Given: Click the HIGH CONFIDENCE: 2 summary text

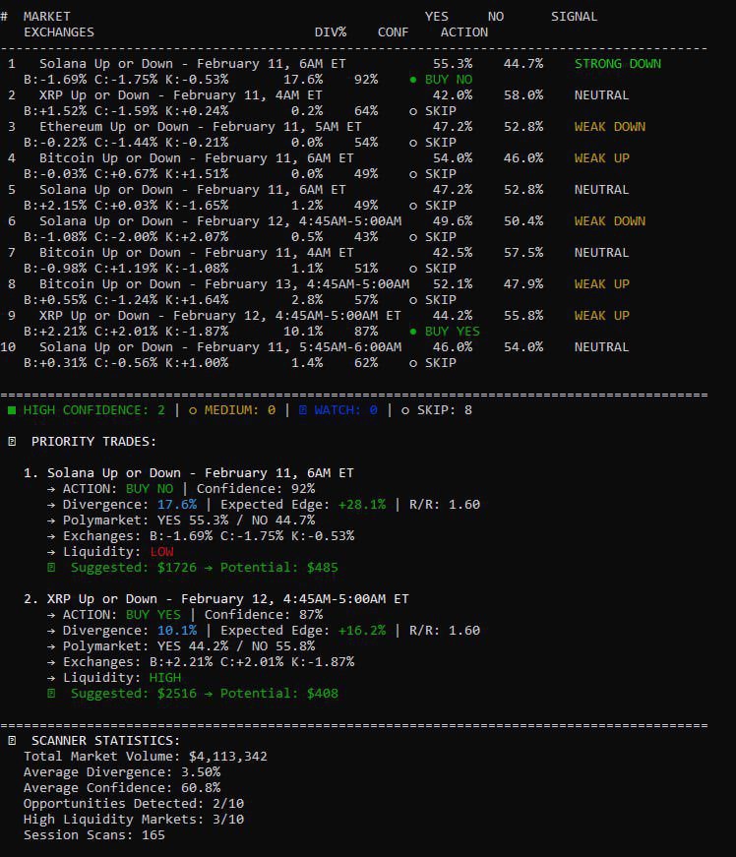Looking at the screenshot, I should coord(94,410).
